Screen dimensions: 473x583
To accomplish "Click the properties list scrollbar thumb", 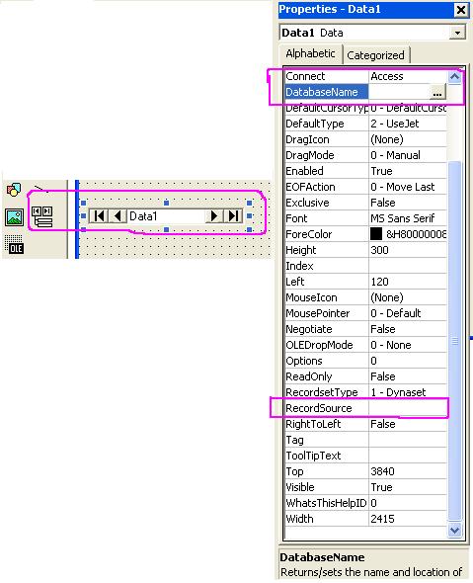I will tap(455, 340).
